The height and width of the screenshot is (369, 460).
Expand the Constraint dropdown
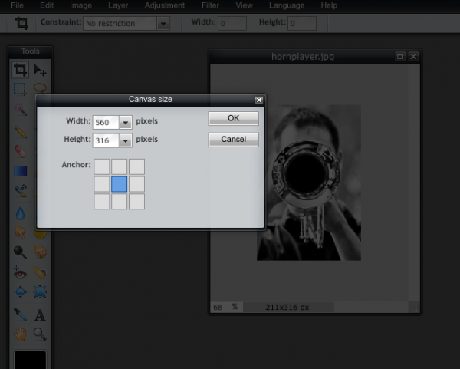click(163, 24)
